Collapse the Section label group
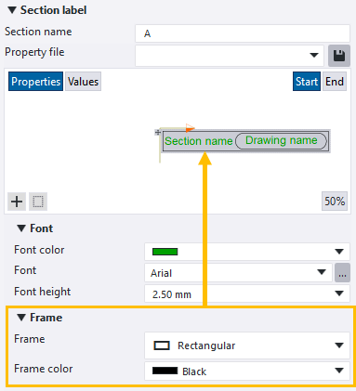Screen dimensions: 356x391 pyautogui.click(x=12, y=10)
